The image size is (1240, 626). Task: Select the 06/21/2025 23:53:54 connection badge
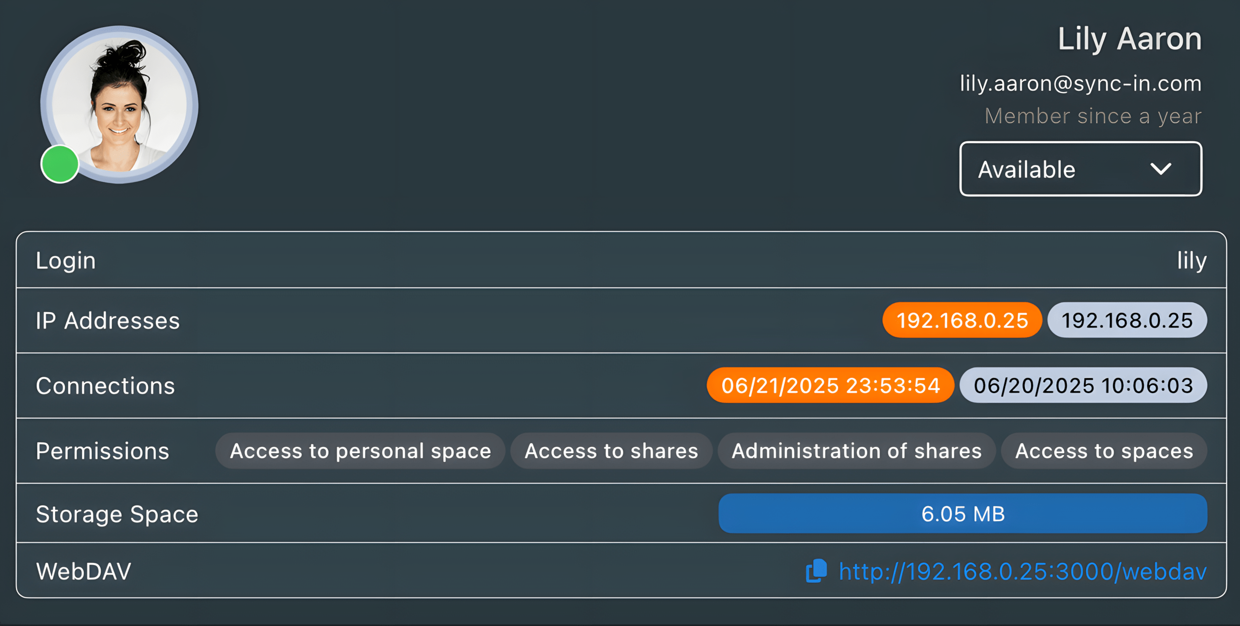pos(830,386)
